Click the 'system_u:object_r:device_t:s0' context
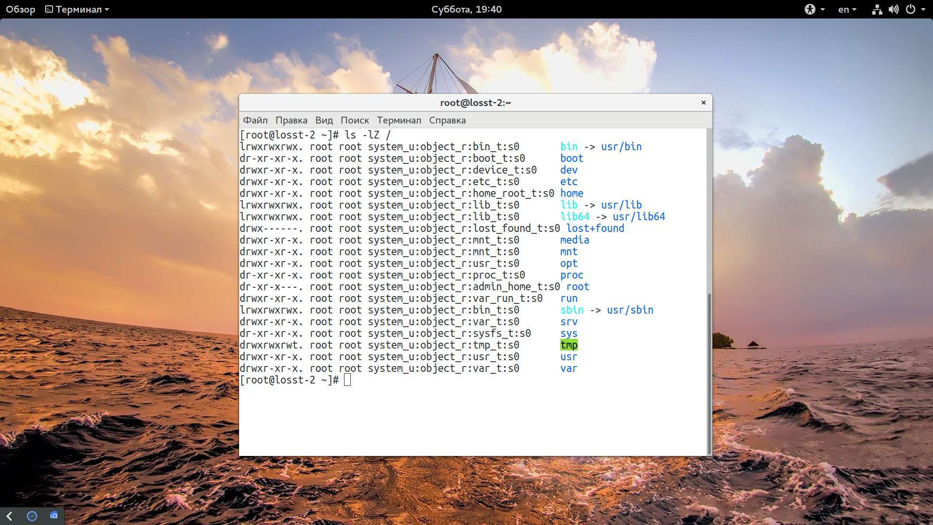933x525 pixels. click(x=452, y=170)
